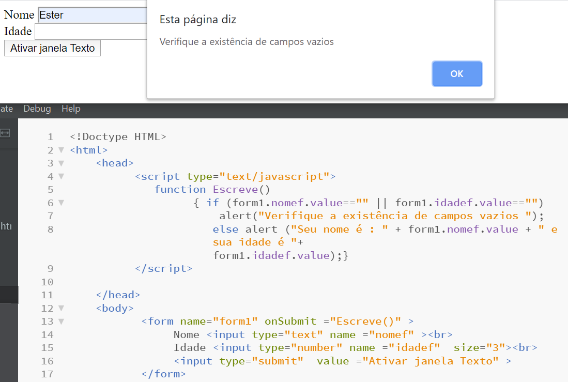
Task: Click line number 1 in the gutter
Action: [50, 136]
